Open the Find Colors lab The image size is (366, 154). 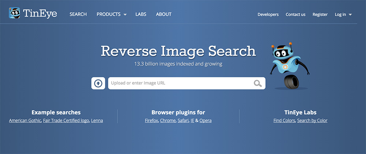(284, 120)
